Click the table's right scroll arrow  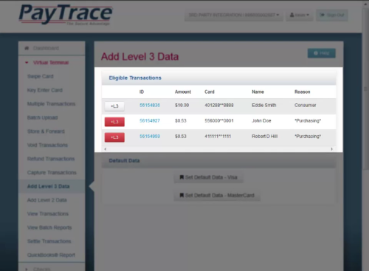[331, 149]
